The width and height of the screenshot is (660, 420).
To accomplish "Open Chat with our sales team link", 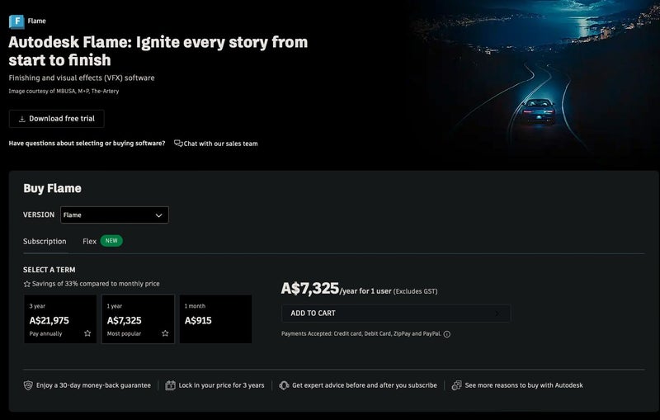I will pyautogui.click(x=220, y=144).
